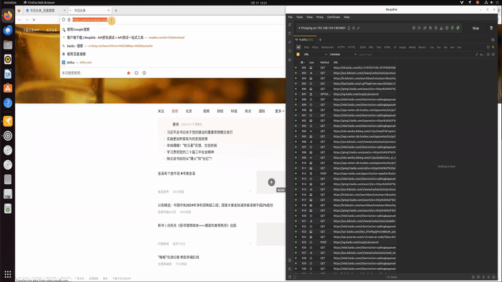Select the bookmarks star in the search shortcuts row

(129, 73)
